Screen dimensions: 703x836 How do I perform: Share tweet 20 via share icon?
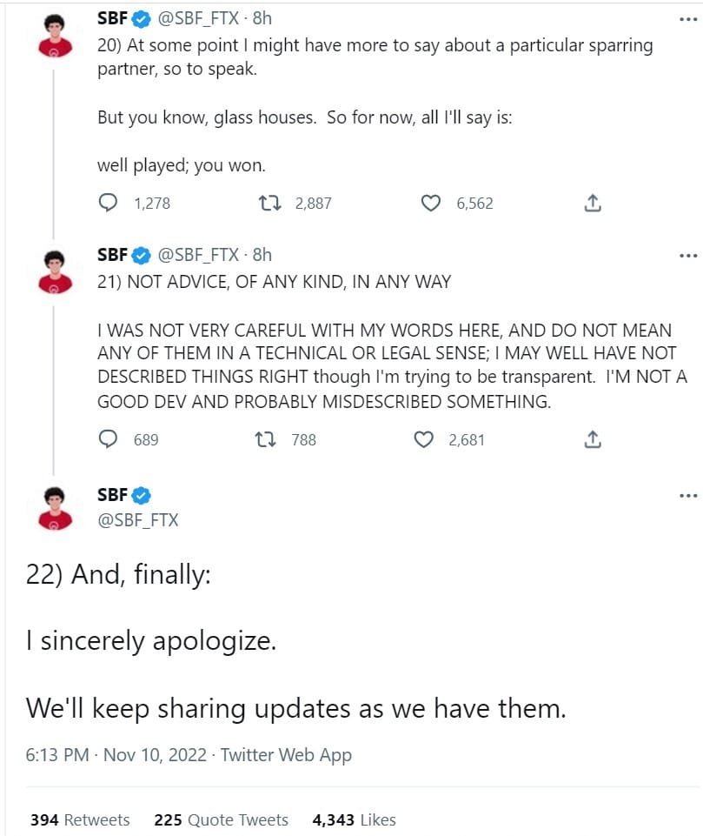point(593,203)
